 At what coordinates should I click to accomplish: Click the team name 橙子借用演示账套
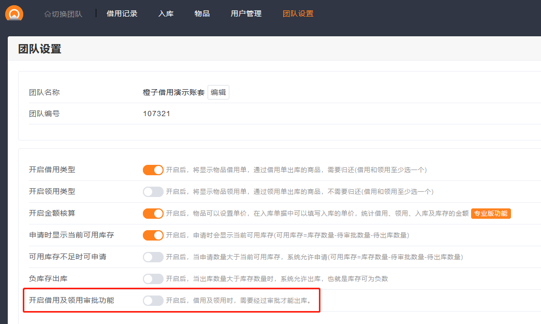(173, 92)
